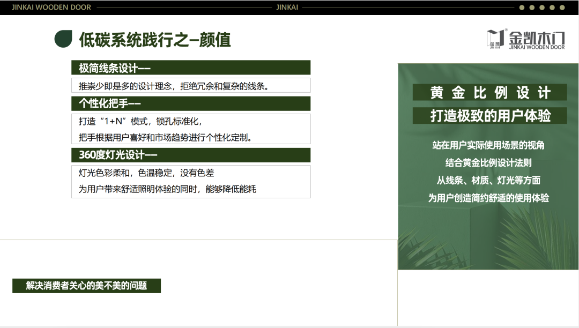Click the 黄金比例设计 heading
The image size is (579, 328).
coord(489,92)
